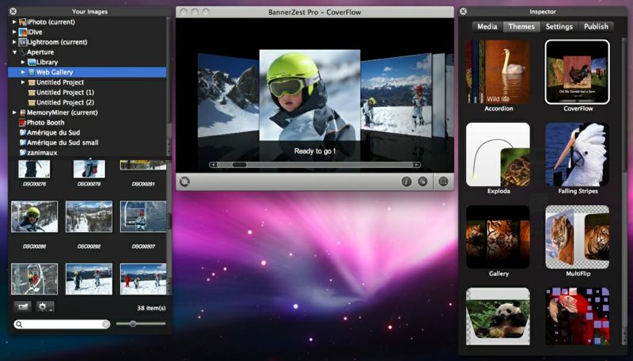Pick the MultiFlip theme
The height and width of the screenshot is (361, 633).
[578, 237]
